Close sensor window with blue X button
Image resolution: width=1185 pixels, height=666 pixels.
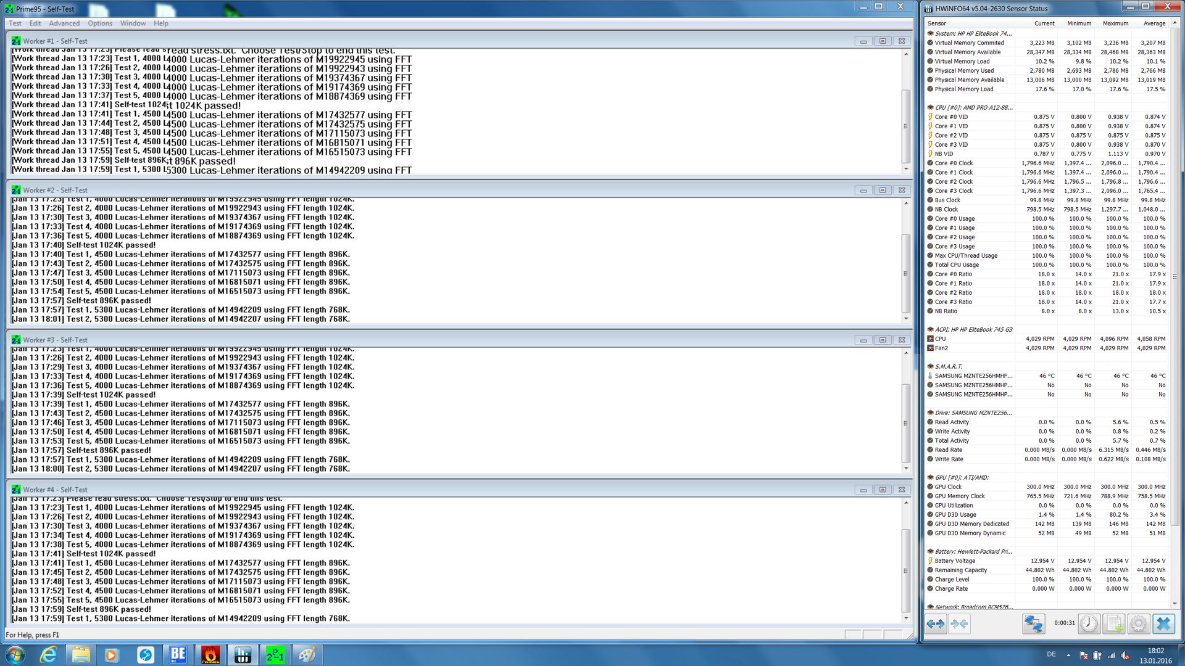1163,623
